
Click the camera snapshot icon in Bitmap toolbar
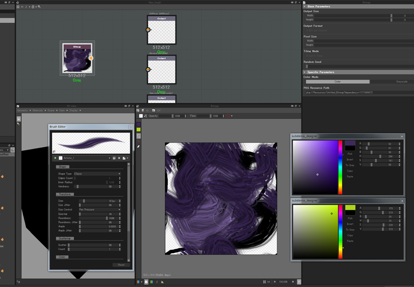[x=153, y=110]
